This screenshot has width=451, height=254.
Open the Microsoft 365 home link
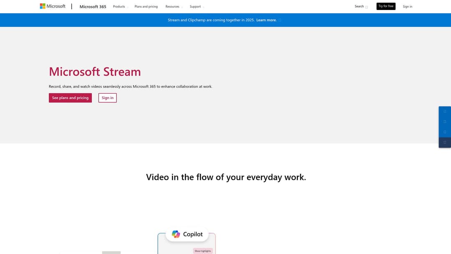pos(93,6)
